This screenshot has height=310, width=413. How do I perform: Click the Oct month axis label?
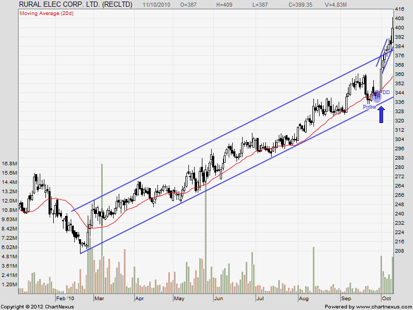coord(386,299)
